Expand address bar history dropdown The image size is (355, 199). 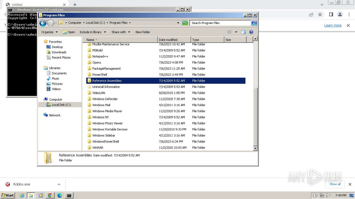[178, 23]
